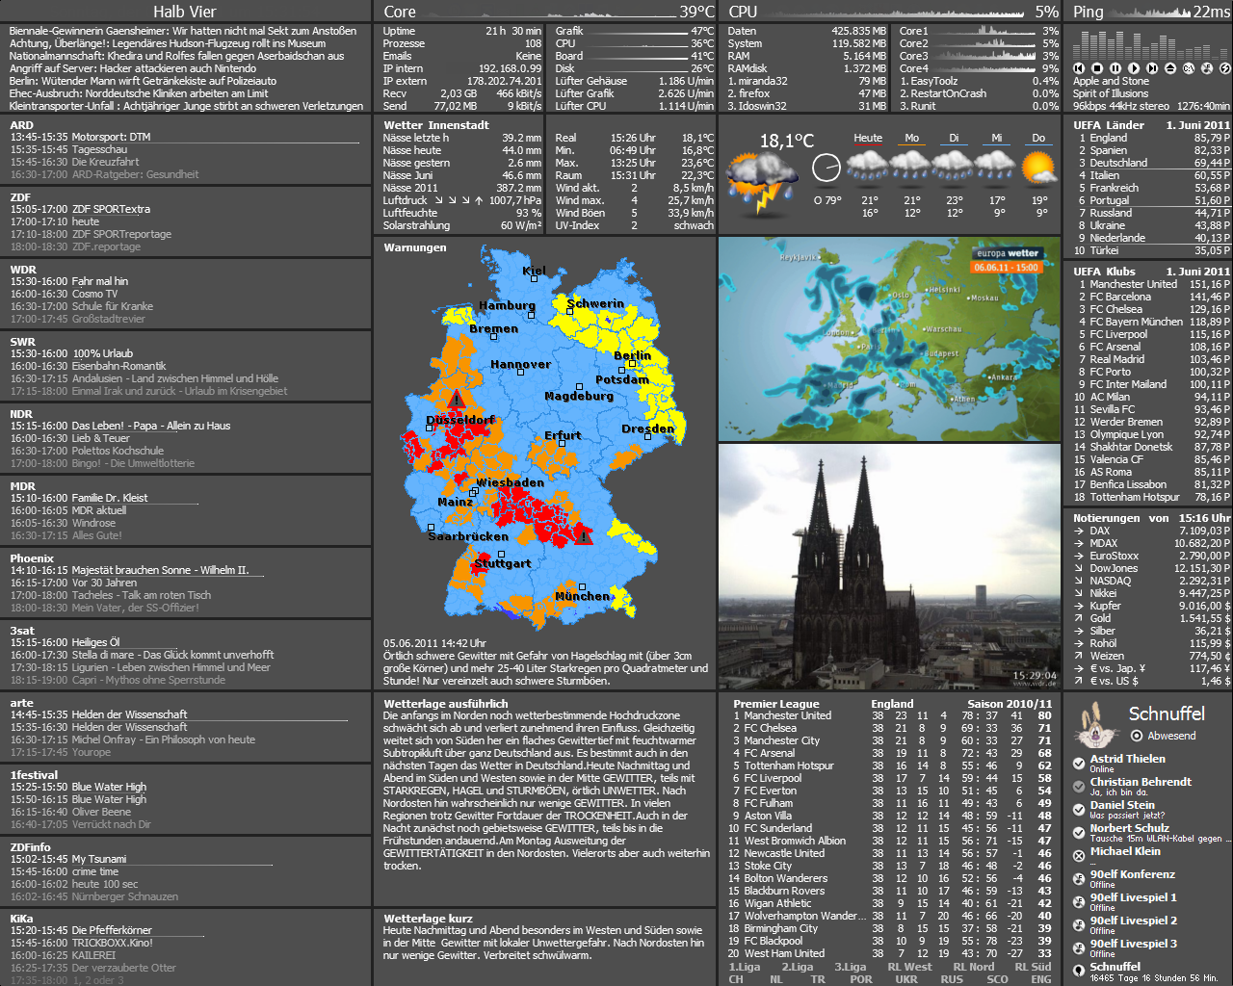Click firefox in process list
This screenshot has height=986, width=1233.
click(754, 93)
